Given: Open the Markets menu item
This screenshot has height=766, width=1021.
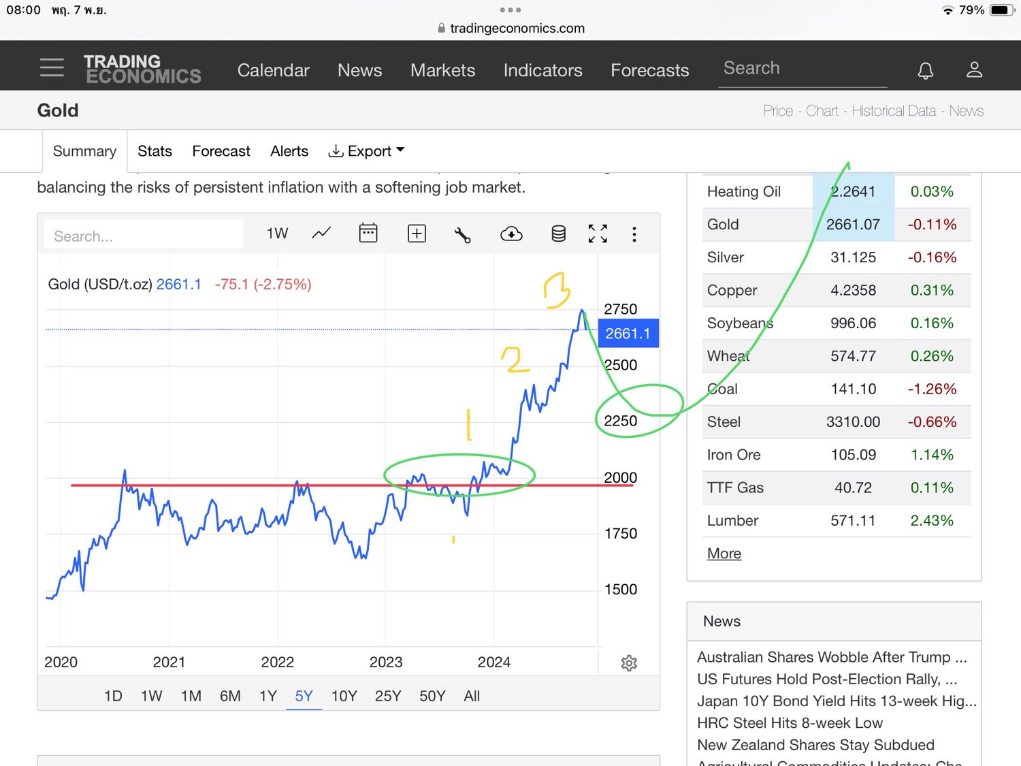Looking at the screenshot, I should (x=442, y=70).
